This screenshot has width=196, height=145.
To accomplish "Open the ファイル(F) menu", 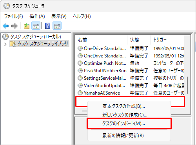I will [x=14, y=16].
